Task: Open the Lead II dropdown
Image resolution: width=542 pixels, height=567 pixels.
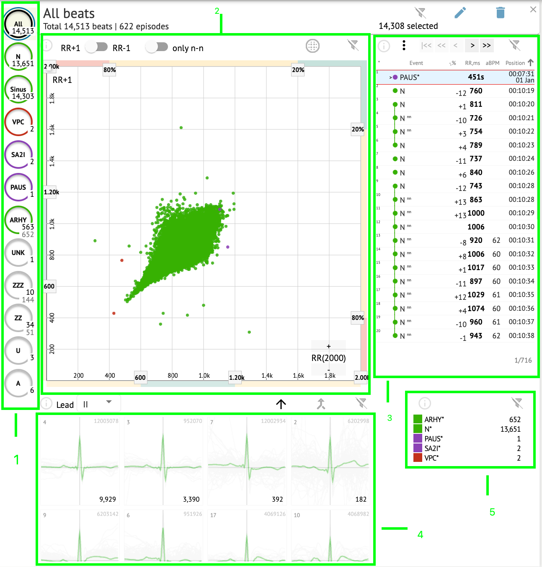Action: (99, 404)
